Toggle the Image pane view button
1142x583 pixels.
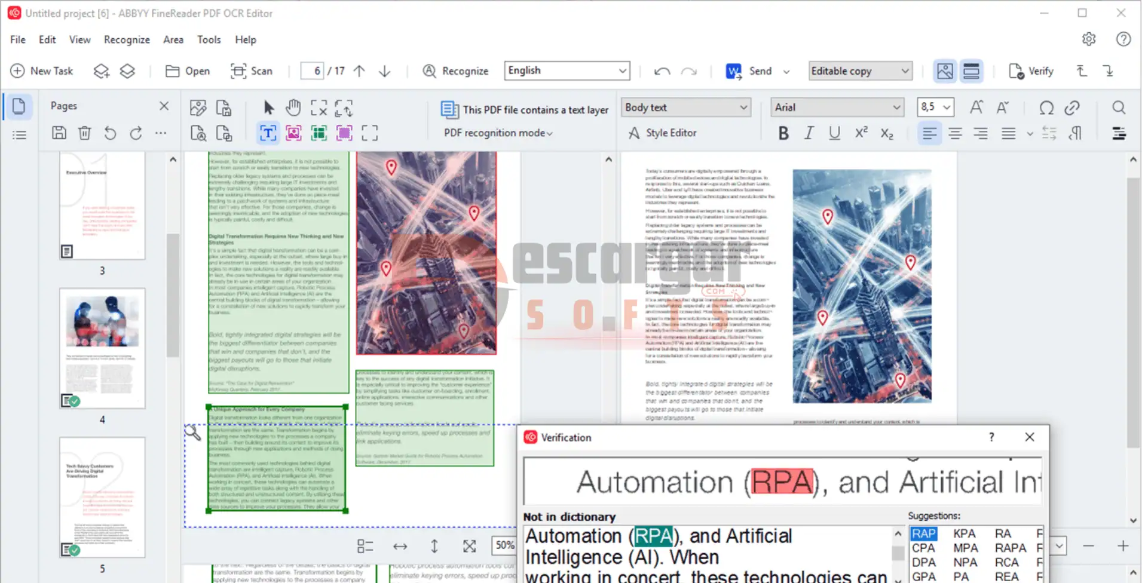pos(945,71)
